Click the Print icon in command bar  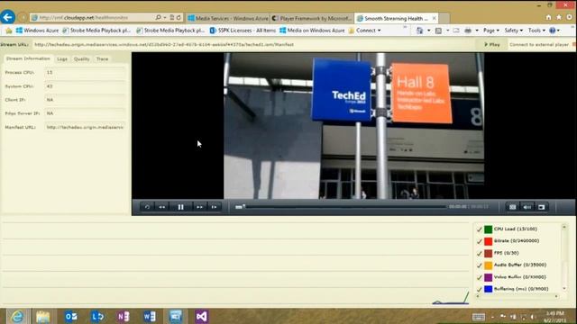(468, 31)
